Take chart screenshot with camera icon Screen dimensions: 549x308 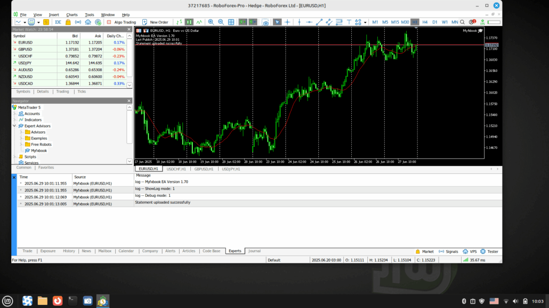265,22
